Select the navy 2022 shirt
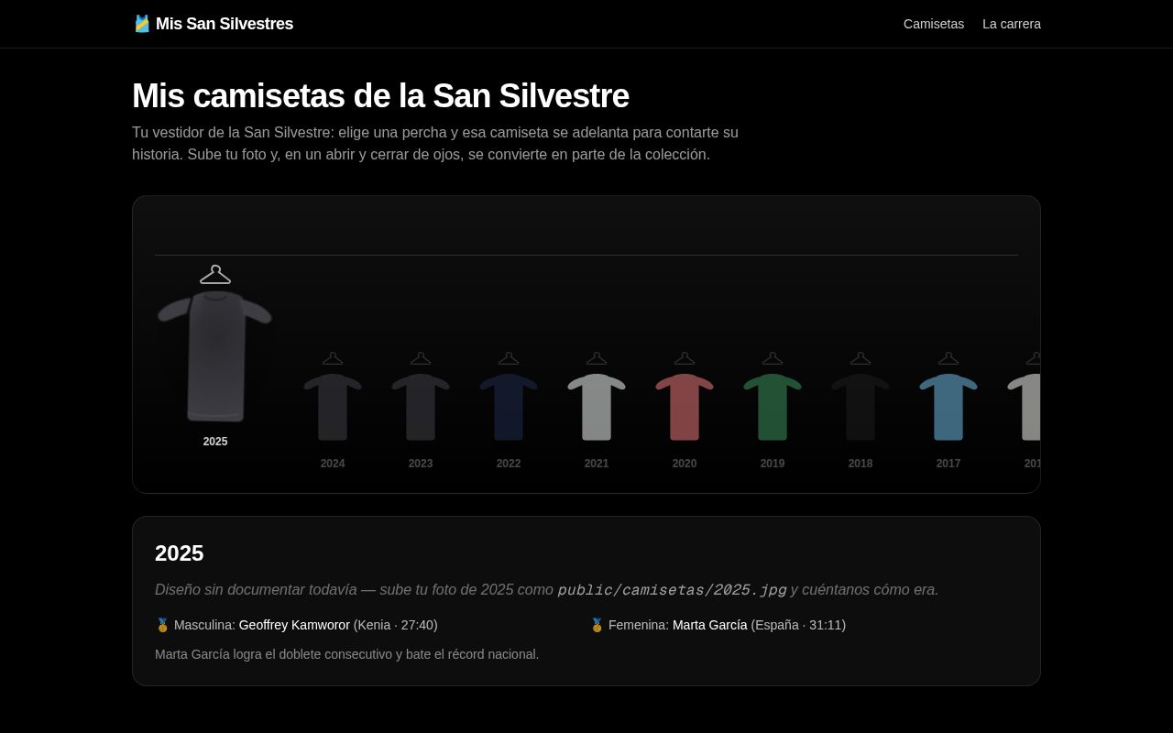 [x=509, y=407]
